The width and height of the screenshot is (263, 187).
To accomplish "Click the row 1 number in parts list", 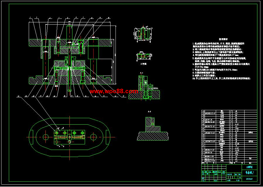I will coord(203,161).
